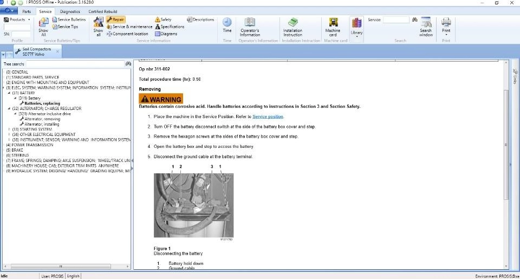Select (2) ENGINE WITH MOUNTING AND EQUIPMENT
The image size is (520, 279).
pos(48,82)
